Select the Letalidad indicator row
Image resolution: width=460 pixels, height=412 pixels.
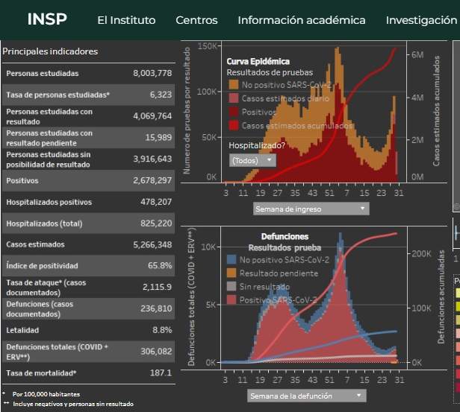point(89,329)
